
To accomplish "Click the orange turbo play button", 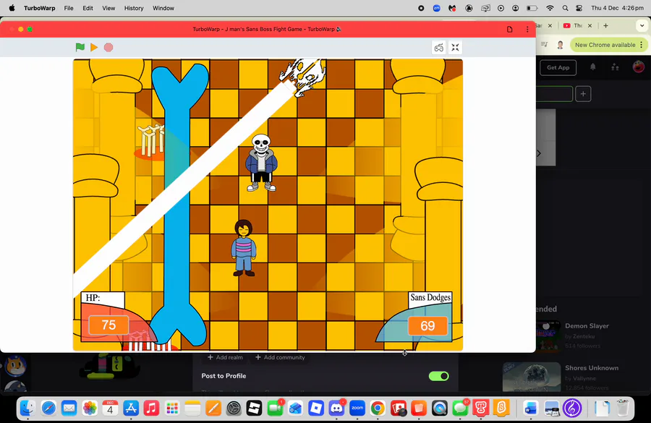I will tap(94, 47).
